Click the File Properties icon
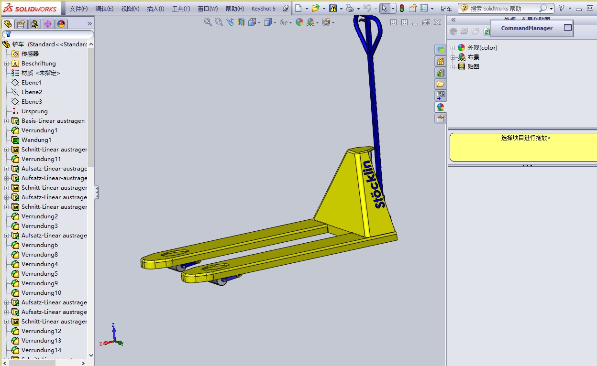Viewport: 597px width, 366px height. pyautogui.click(x=412, y=8)
